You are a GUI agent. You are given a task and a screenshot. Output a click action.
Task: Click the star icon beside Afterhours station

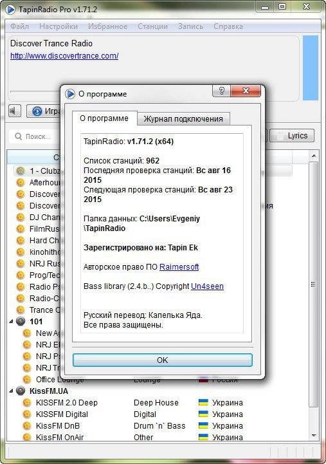21,183
